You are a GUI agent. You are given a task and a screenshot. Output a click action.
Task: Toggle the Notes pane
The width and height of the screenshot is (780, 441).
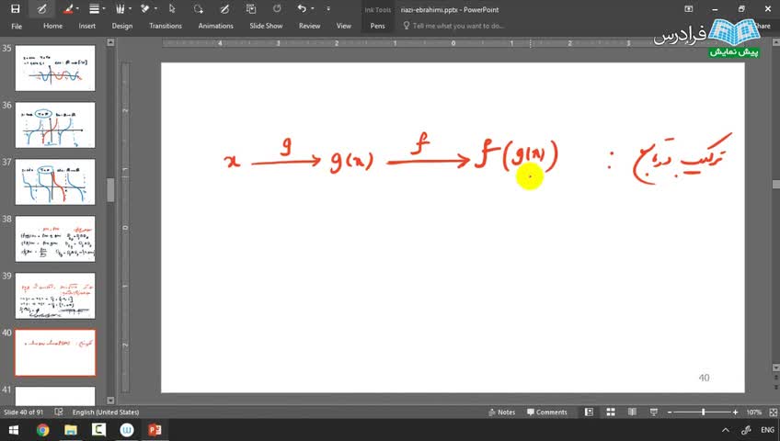click(501, 413)
